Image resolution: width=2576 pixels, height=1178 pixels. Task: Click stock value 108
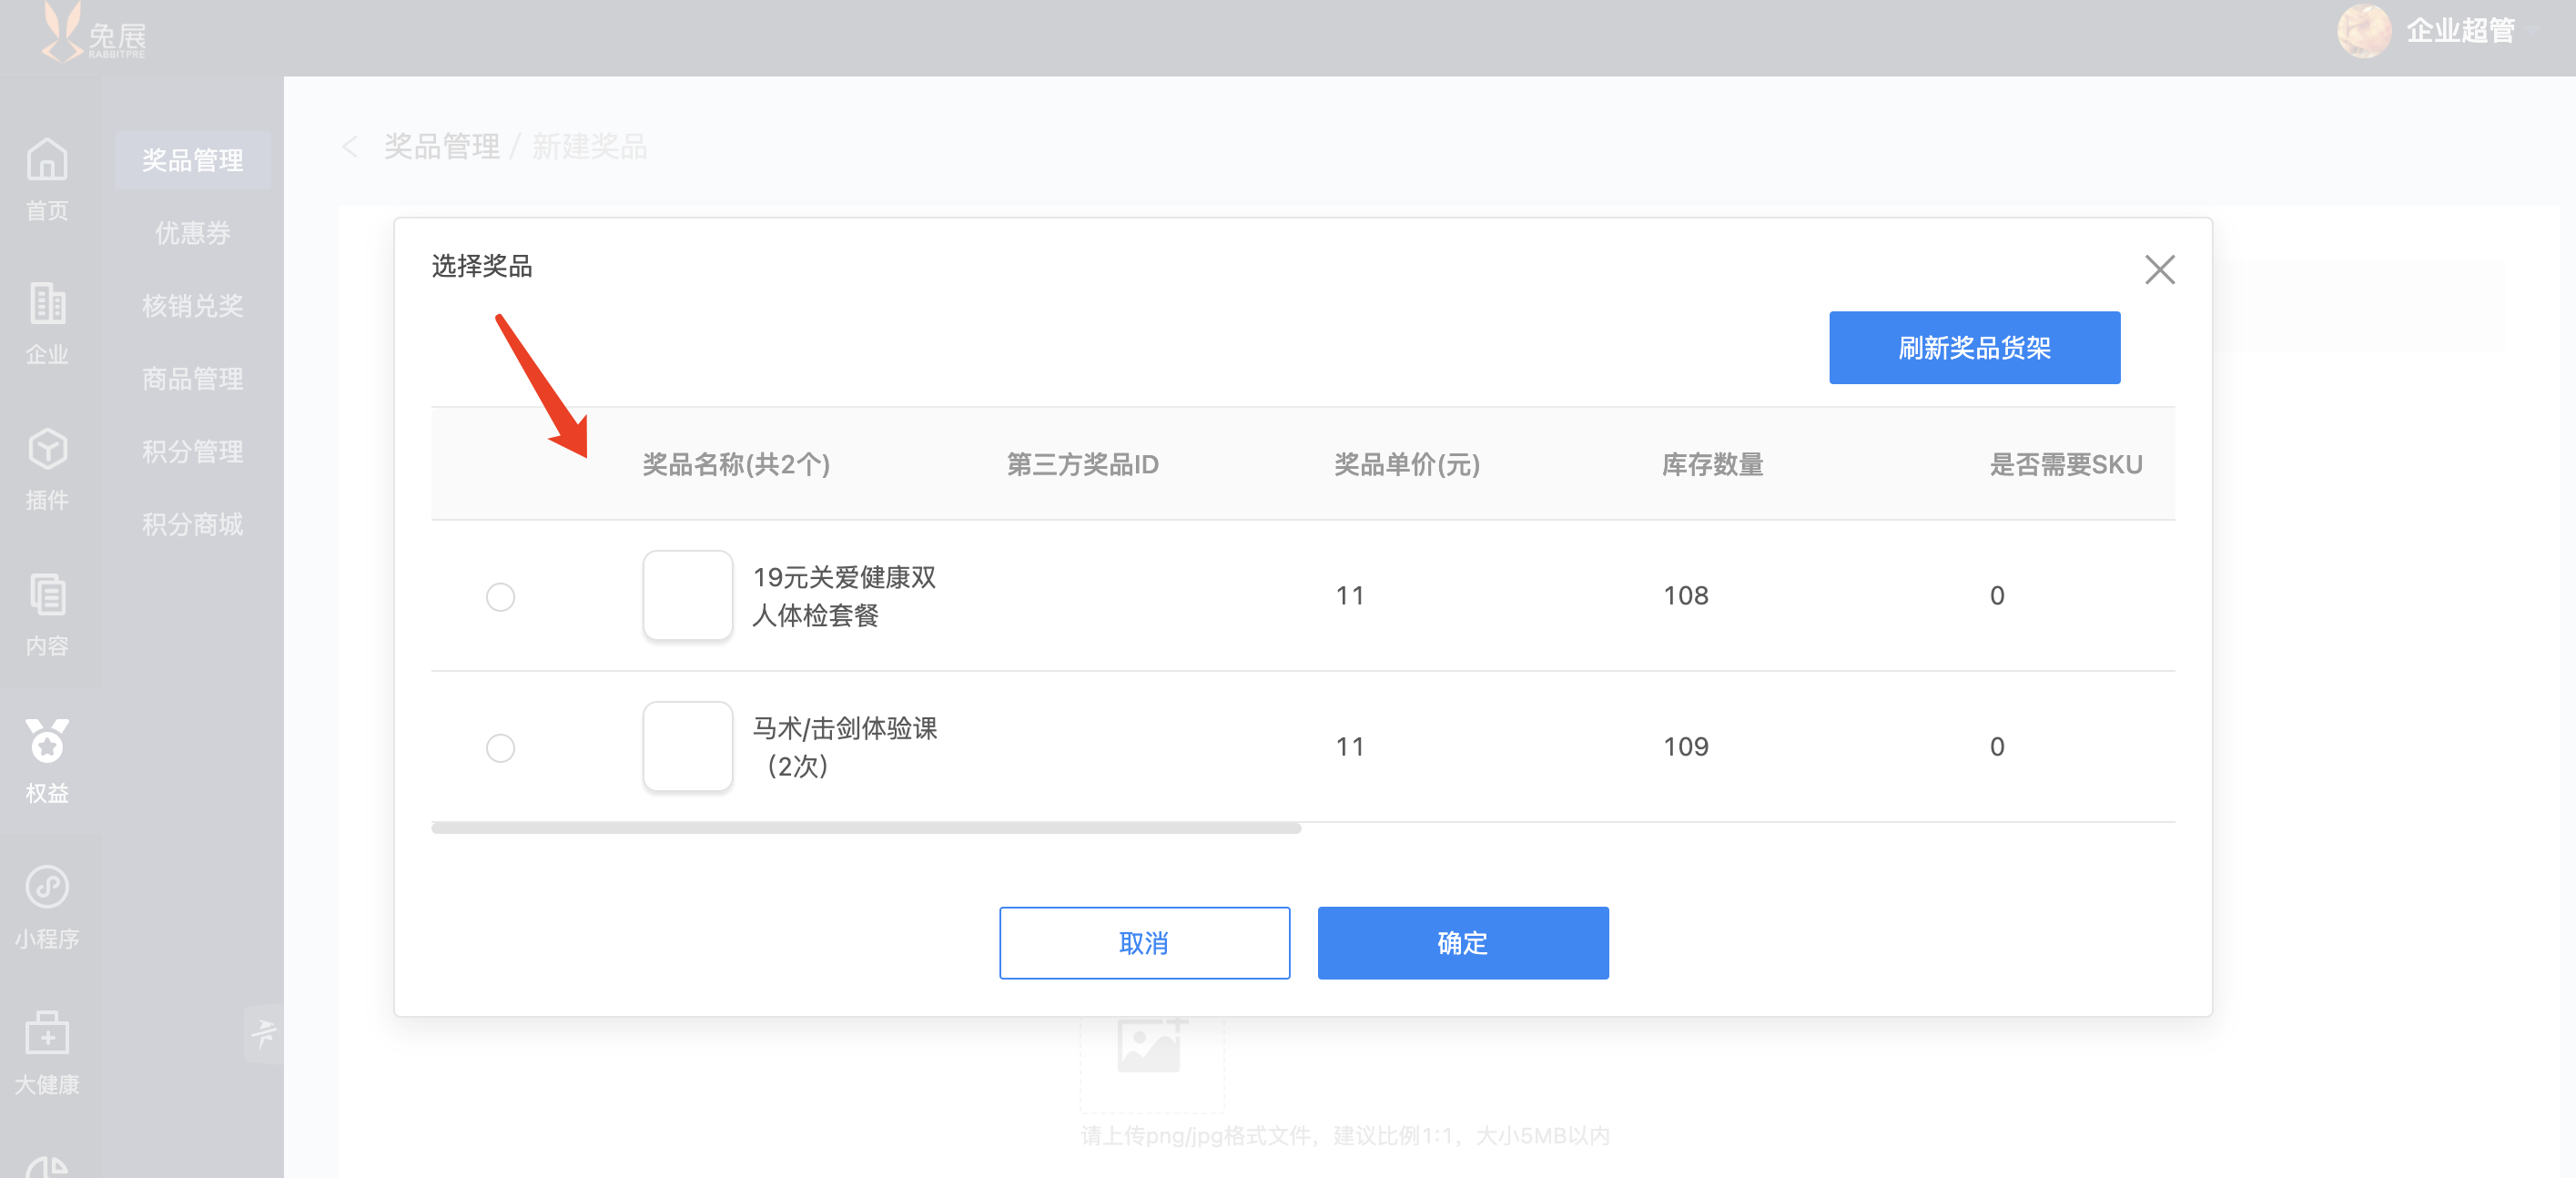[x=1685, y=596]
